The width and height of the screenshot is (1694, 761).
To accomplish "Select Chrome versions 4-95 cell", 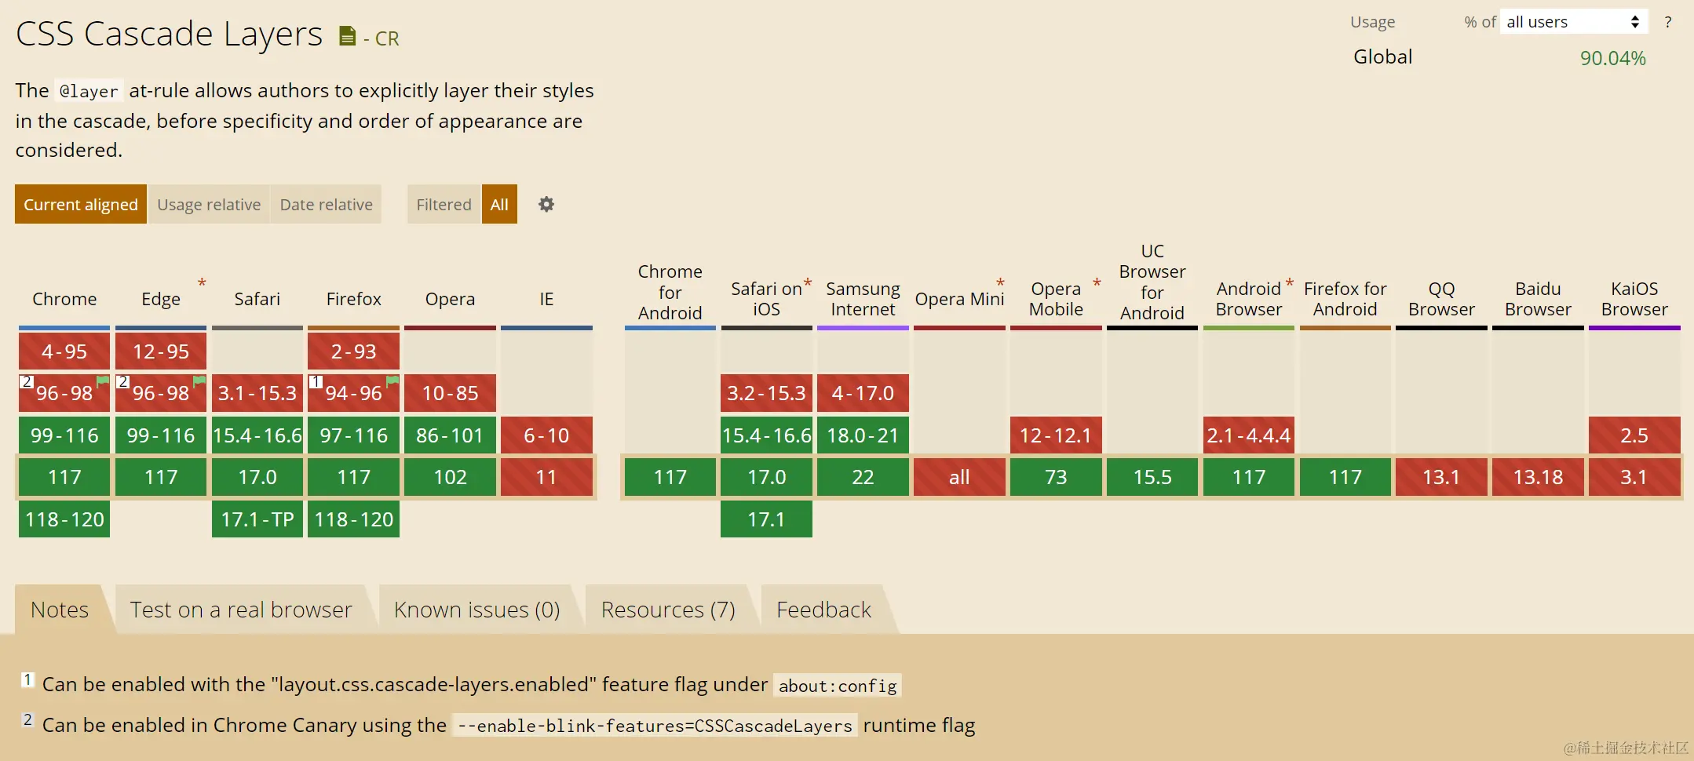I will pyautogui.click(x=64, y=351).
